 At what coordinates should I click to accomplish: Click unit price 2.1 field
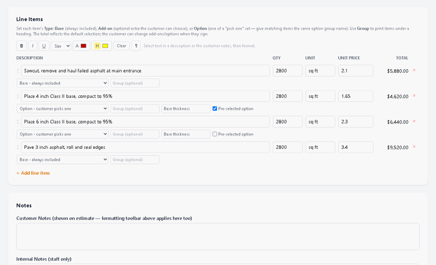(356, 71)
